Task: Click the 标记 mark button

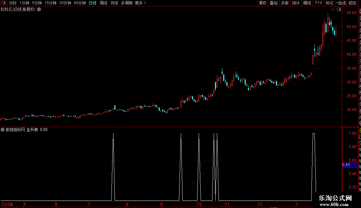Action: pyautogui.click(x=329, y=3)
